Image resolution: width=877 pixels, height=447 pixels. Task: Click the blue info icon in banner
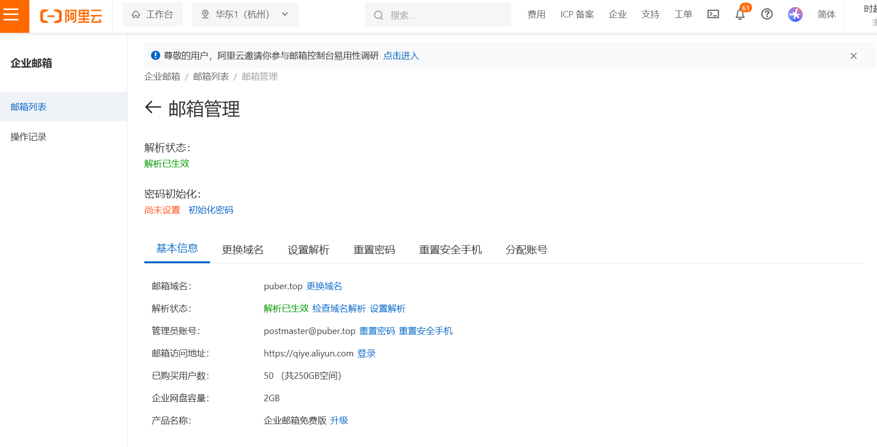tap(155, 55)
